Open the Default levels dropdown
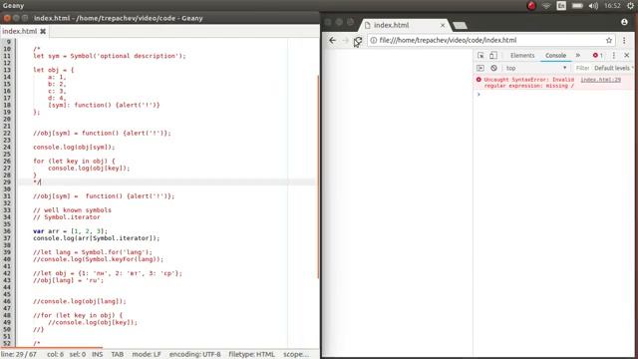Screen dimensions: 638x359 [614, 68]
